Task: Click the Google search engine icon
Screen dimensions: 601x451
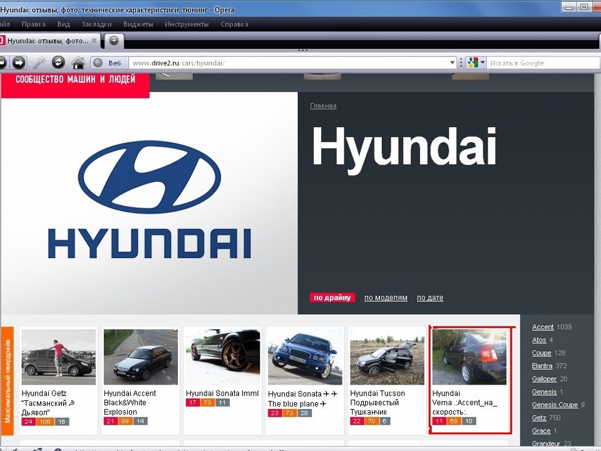Action: (x=473, y=63)
